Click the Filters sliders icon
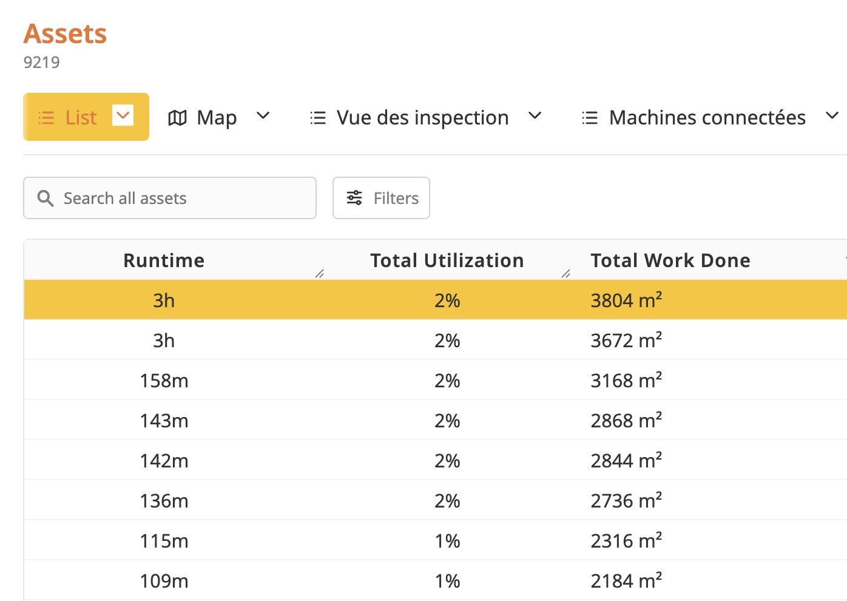 pos(354,198)
